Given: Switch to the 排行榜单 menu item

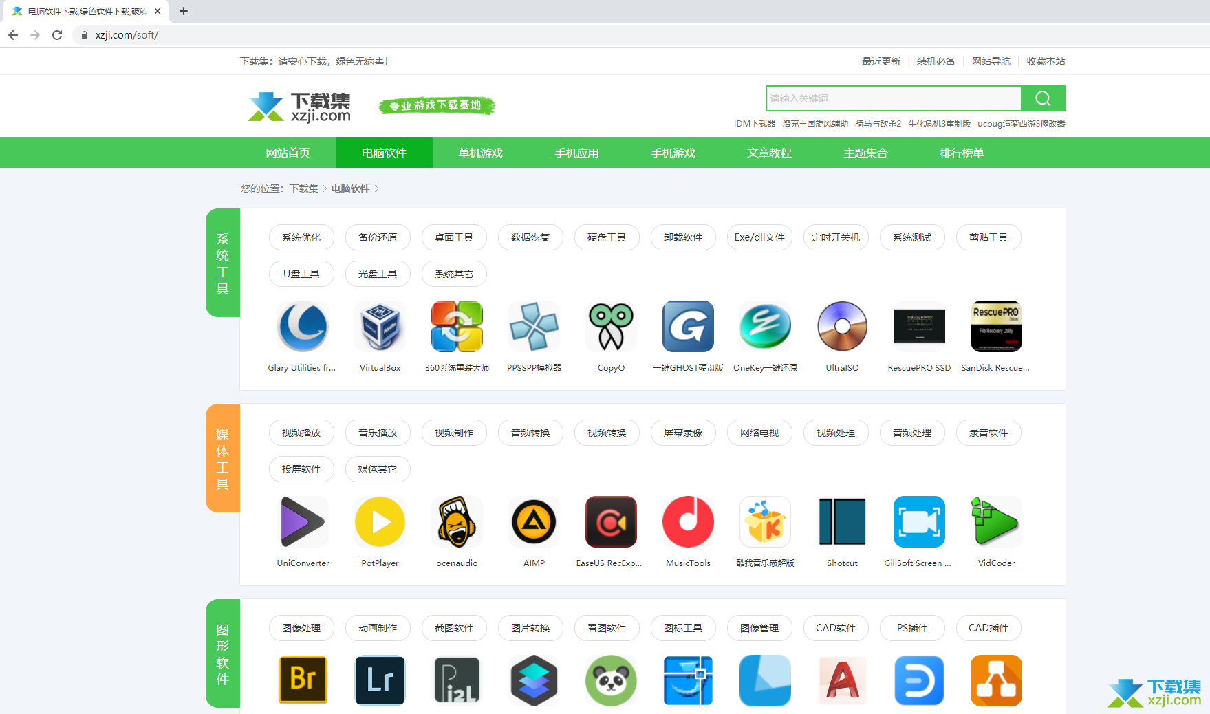Looking at the screenshot, I should 962,153.
